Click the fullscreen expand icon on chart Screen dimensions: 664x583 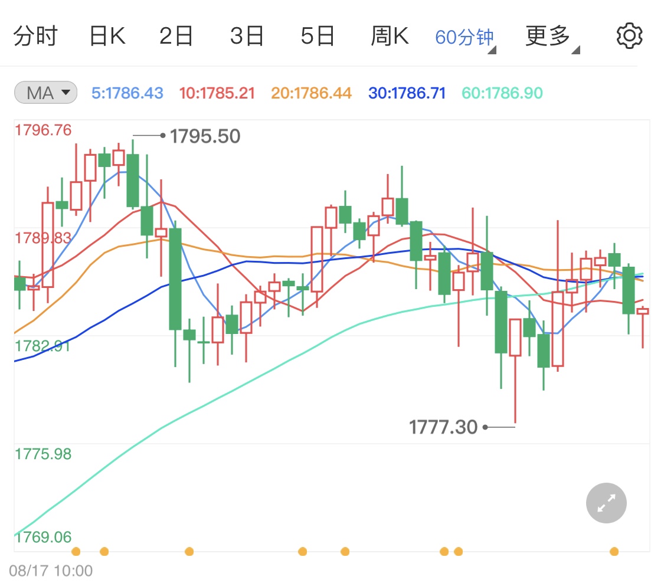click(606, 503)
